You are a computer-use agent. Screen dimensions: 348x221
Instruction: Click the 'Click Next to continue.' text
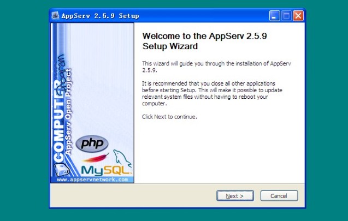tap(169, 117)
